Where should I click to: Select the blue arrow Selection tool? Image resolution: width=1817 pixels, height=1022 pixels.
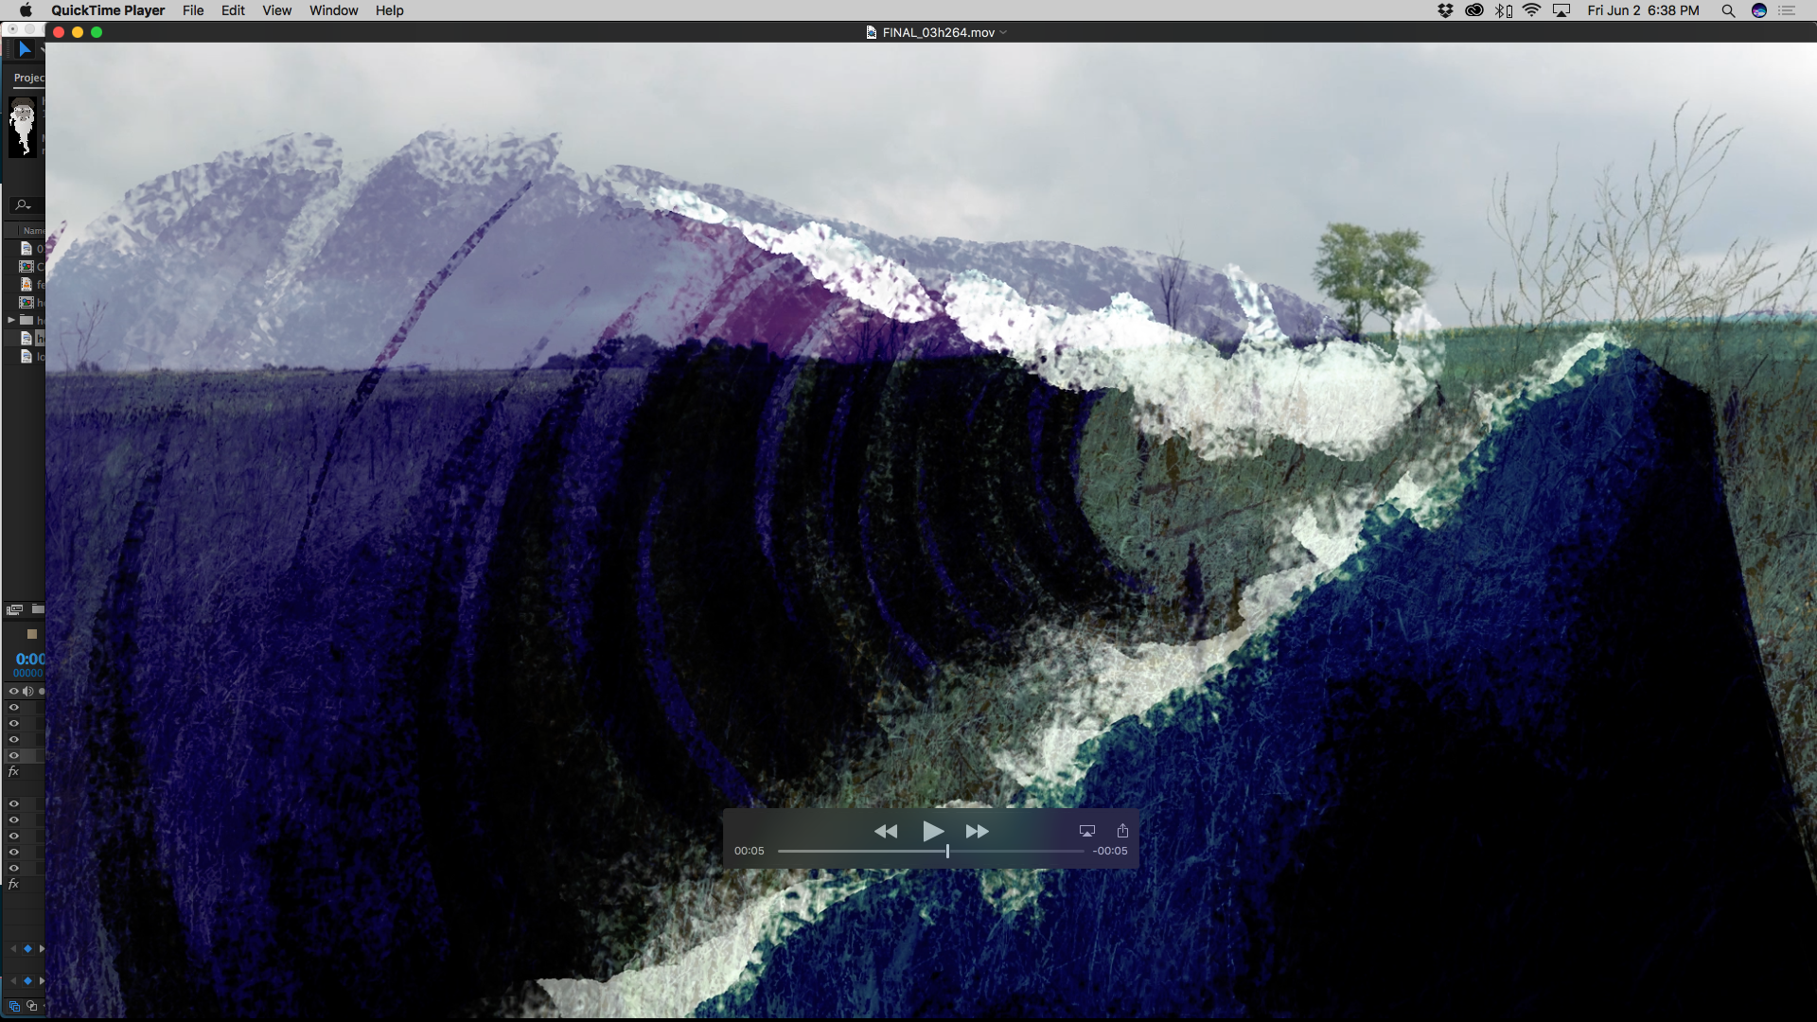25,49
